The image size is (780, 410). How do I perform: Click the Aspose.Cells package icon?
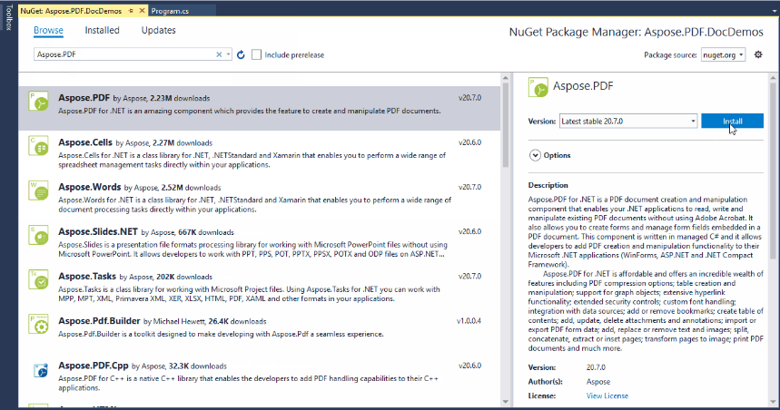click(39, 145)
